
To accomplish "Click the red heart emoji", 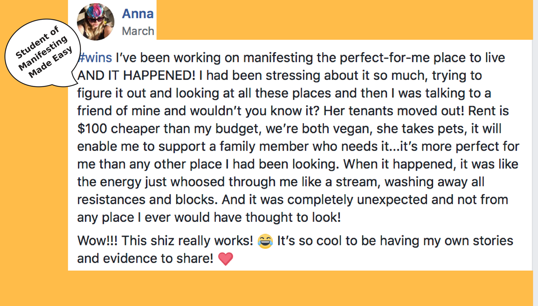I will (x=226, y=259).
